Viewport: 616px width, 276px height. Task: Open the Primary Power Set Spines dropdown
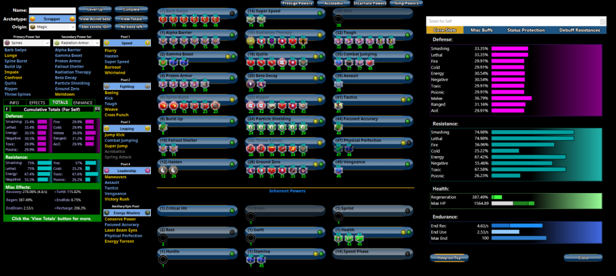[25, 43]
